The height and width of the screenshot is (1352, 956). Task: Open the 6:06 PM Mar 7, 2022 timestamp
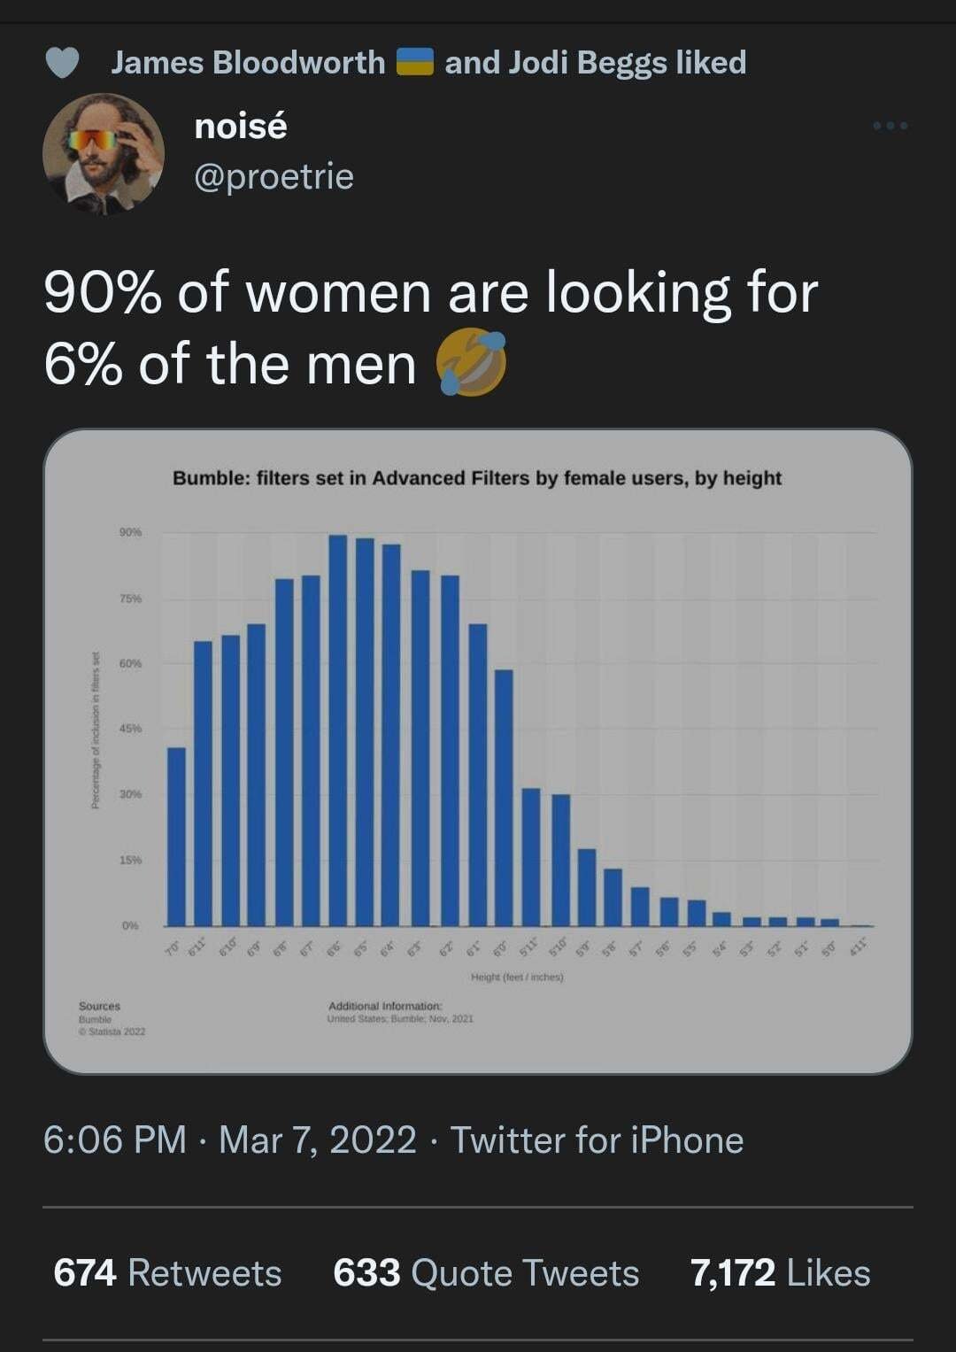point(229,1140)
